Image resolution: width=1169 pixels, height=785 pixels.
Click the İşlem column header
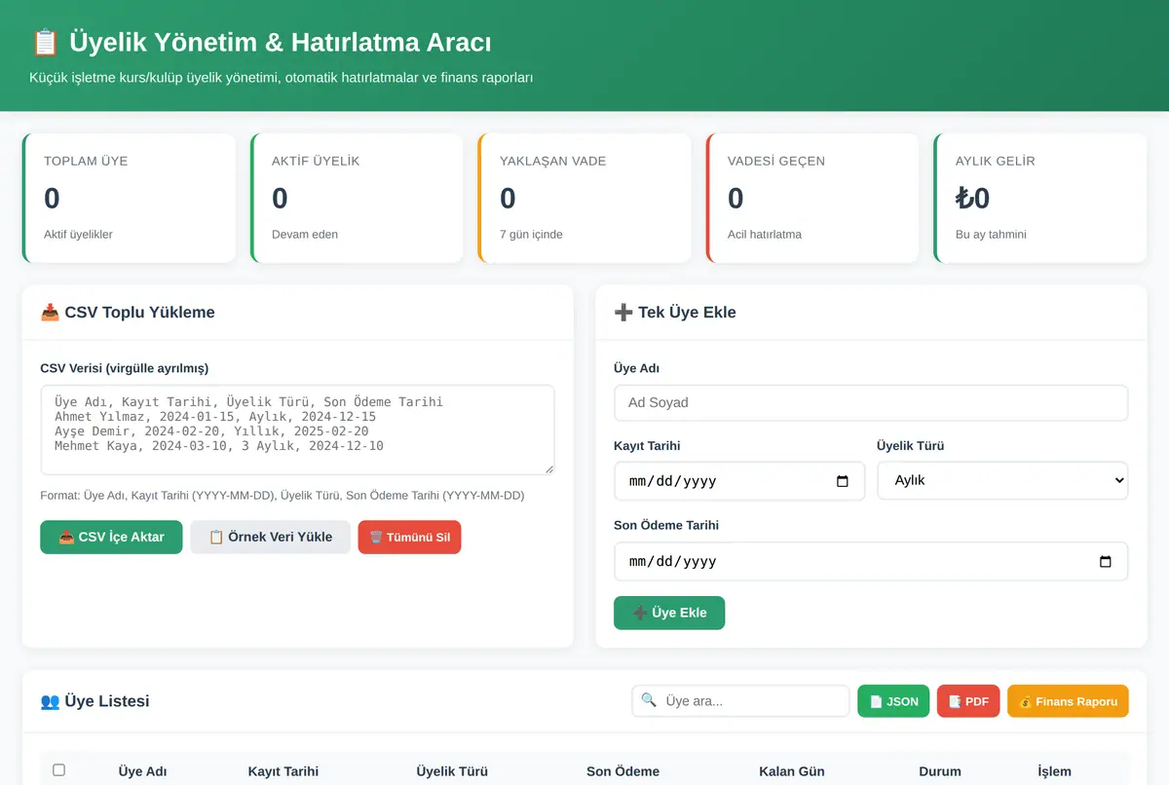(1054, 771)
